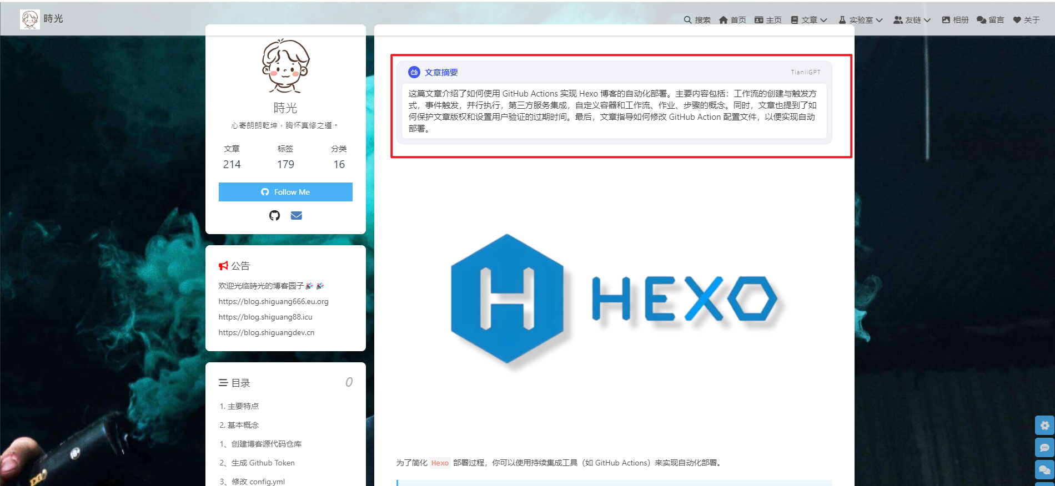Open the 相册 photo album icon
Image resolution: width=1055 pixels, height=486 pixels.
946,20
